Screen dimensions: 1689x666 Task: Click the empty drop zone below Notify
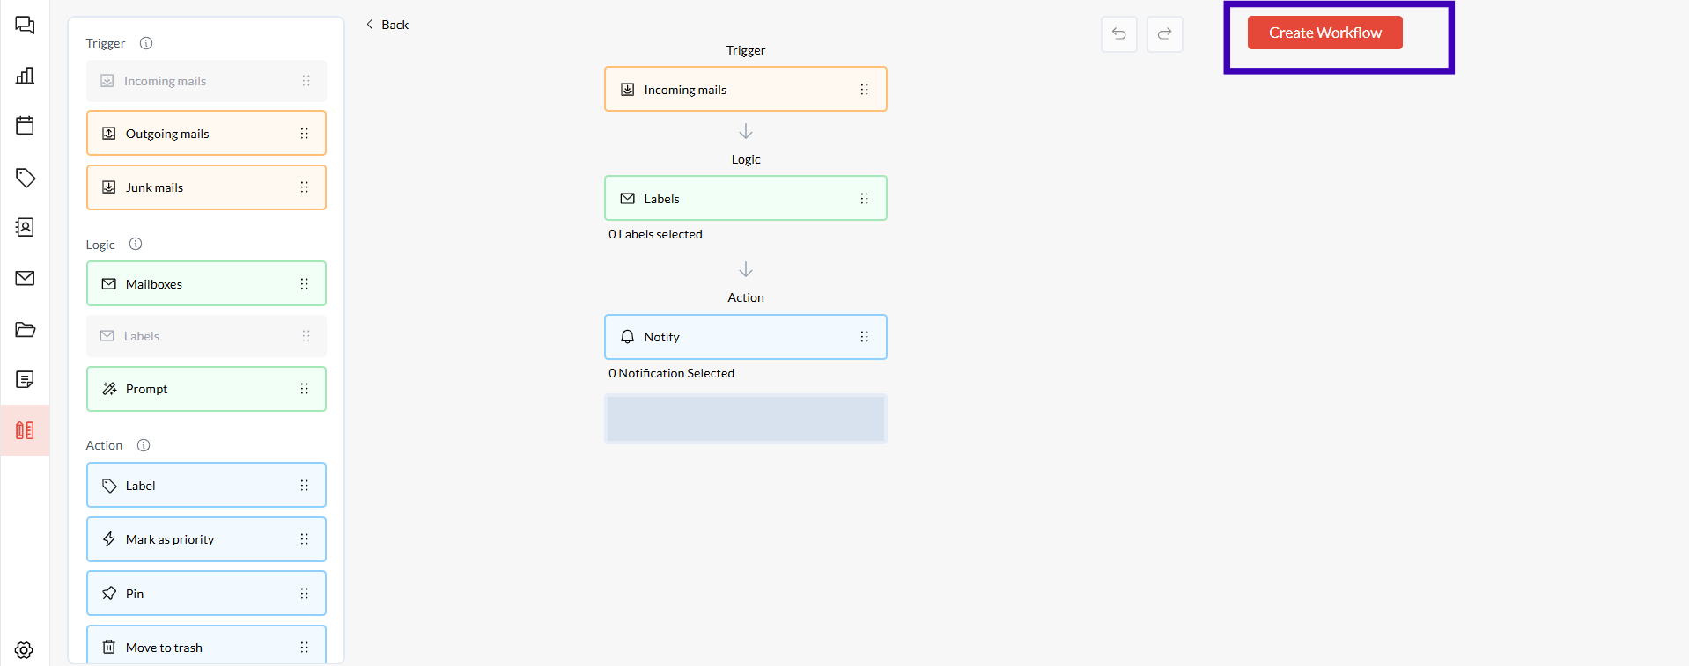(x=745, y=419)
